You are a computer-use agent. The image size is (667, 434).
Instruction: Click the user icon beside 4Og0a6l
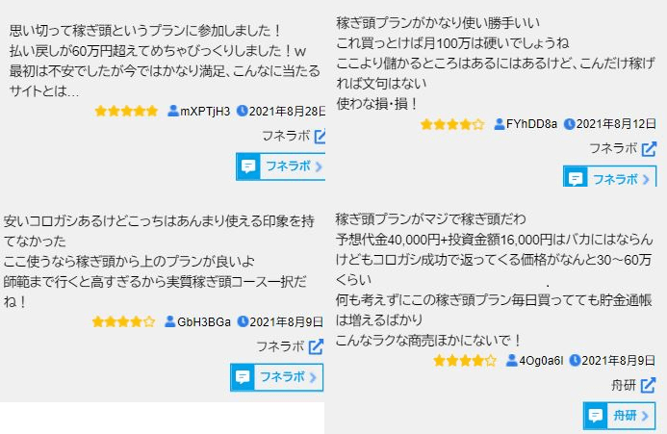[x=512, y=361]
